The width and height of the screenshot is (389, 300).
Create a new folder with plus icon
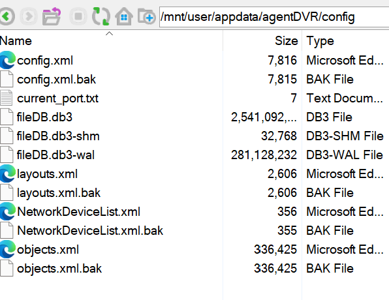(147, 16)
